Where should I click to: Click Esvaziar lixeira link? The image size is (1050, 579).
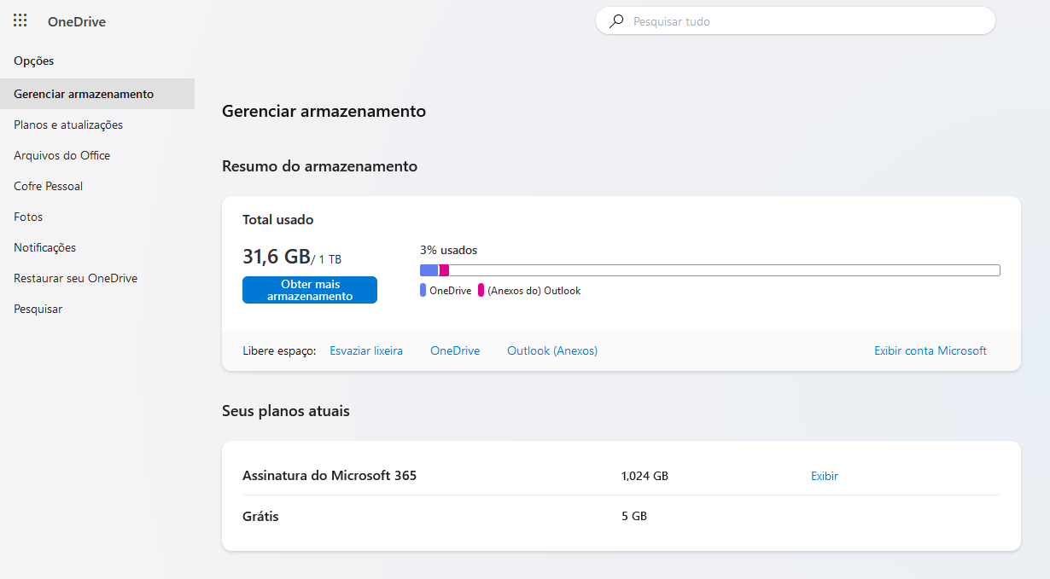pos(366,350)
